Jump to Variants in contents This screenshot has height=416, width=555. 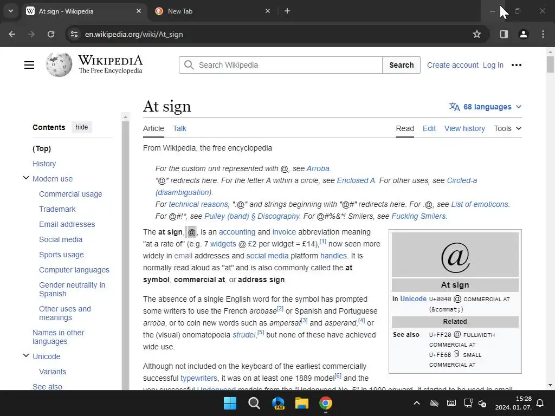click(x=53, y=372)
